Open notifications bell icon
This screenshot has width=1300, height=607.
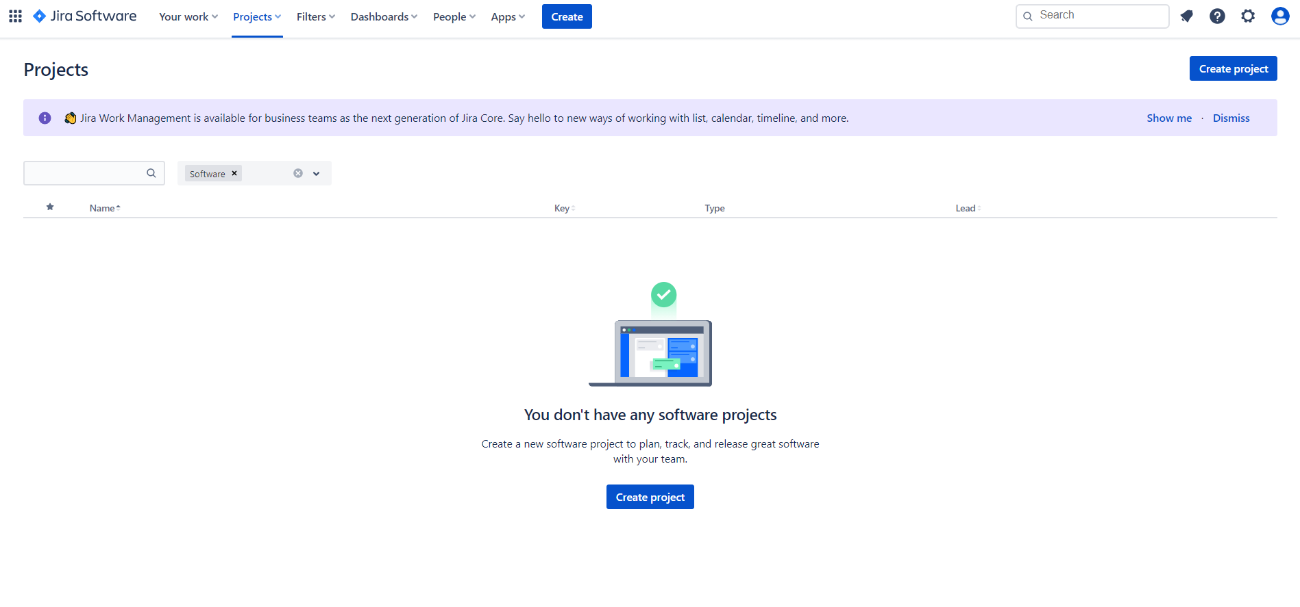tap(1186, 16)
